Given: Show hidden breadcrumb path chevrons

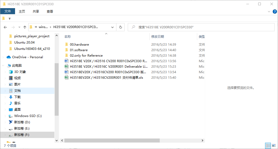Looking at the screenshot, I should click(36, 27).
